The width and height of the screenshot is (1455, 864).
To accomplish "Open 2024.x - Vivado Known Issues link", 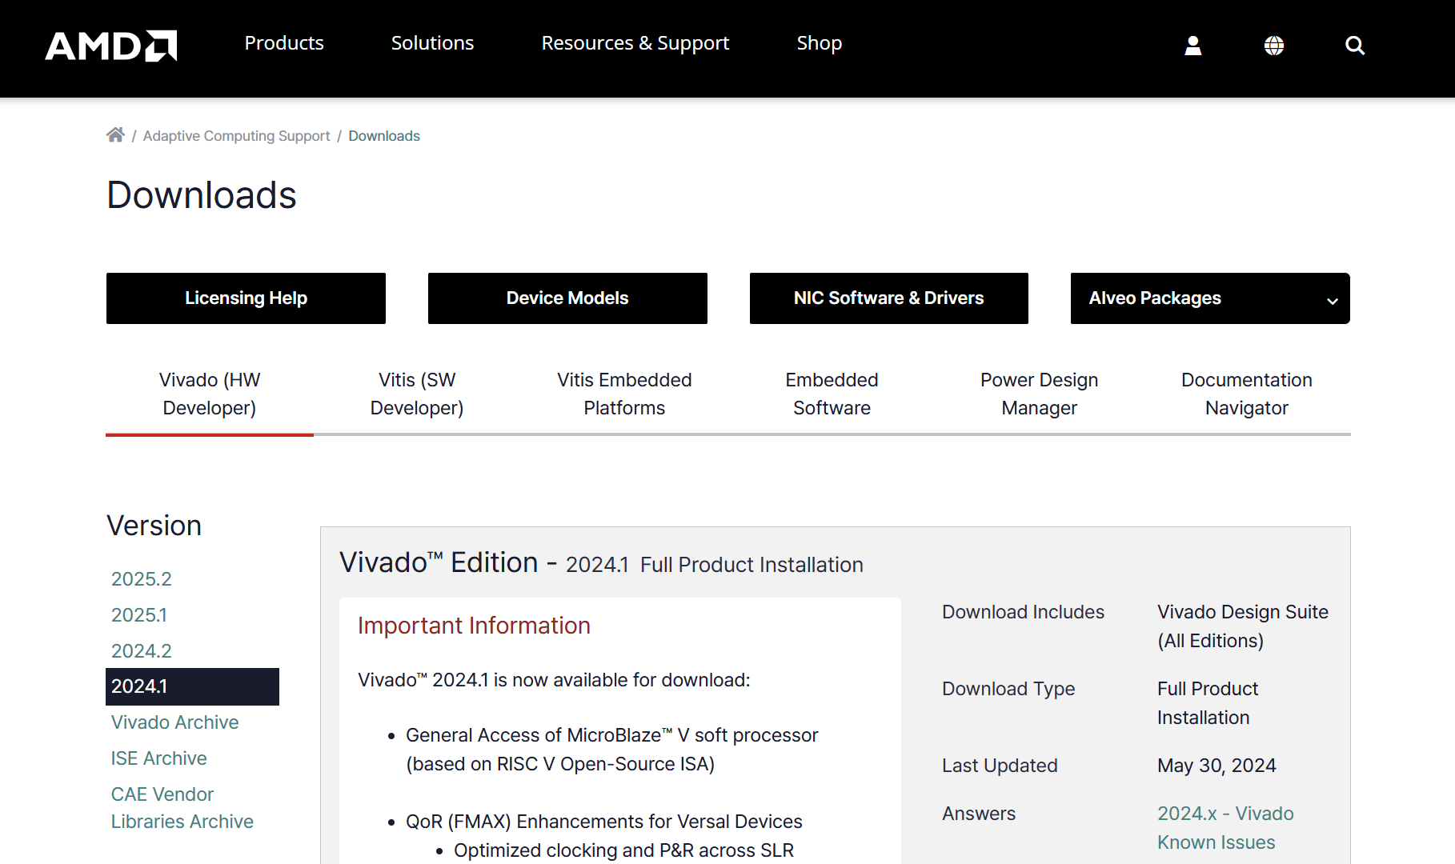I will tap(1225, 828).
